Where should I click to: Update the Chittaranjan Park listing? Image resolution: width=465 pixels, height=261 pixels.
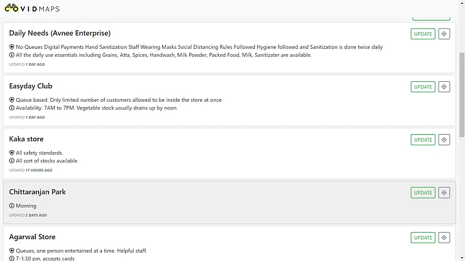[423, 193]
